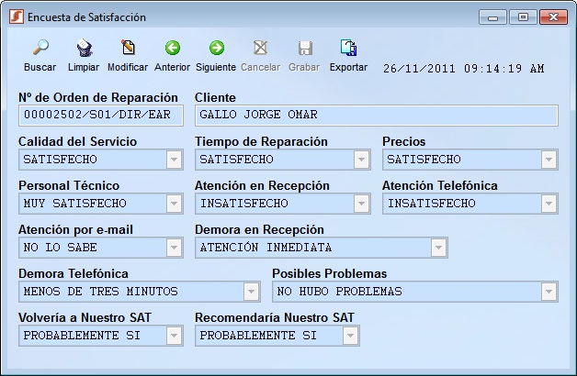Open the Calidad del Servicio dropdown
This screenshot has height=376, width=577.
(174, 160)
